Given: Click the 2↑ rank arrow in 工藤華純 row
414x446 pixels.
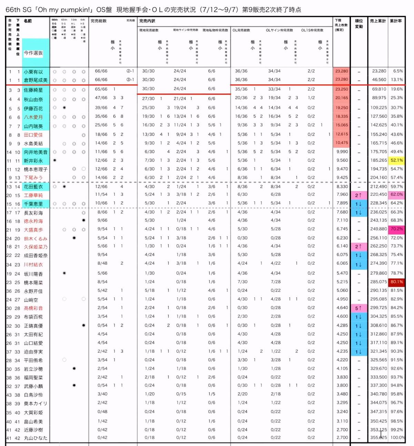Looking at the screenshot, I should coord(358,195).
